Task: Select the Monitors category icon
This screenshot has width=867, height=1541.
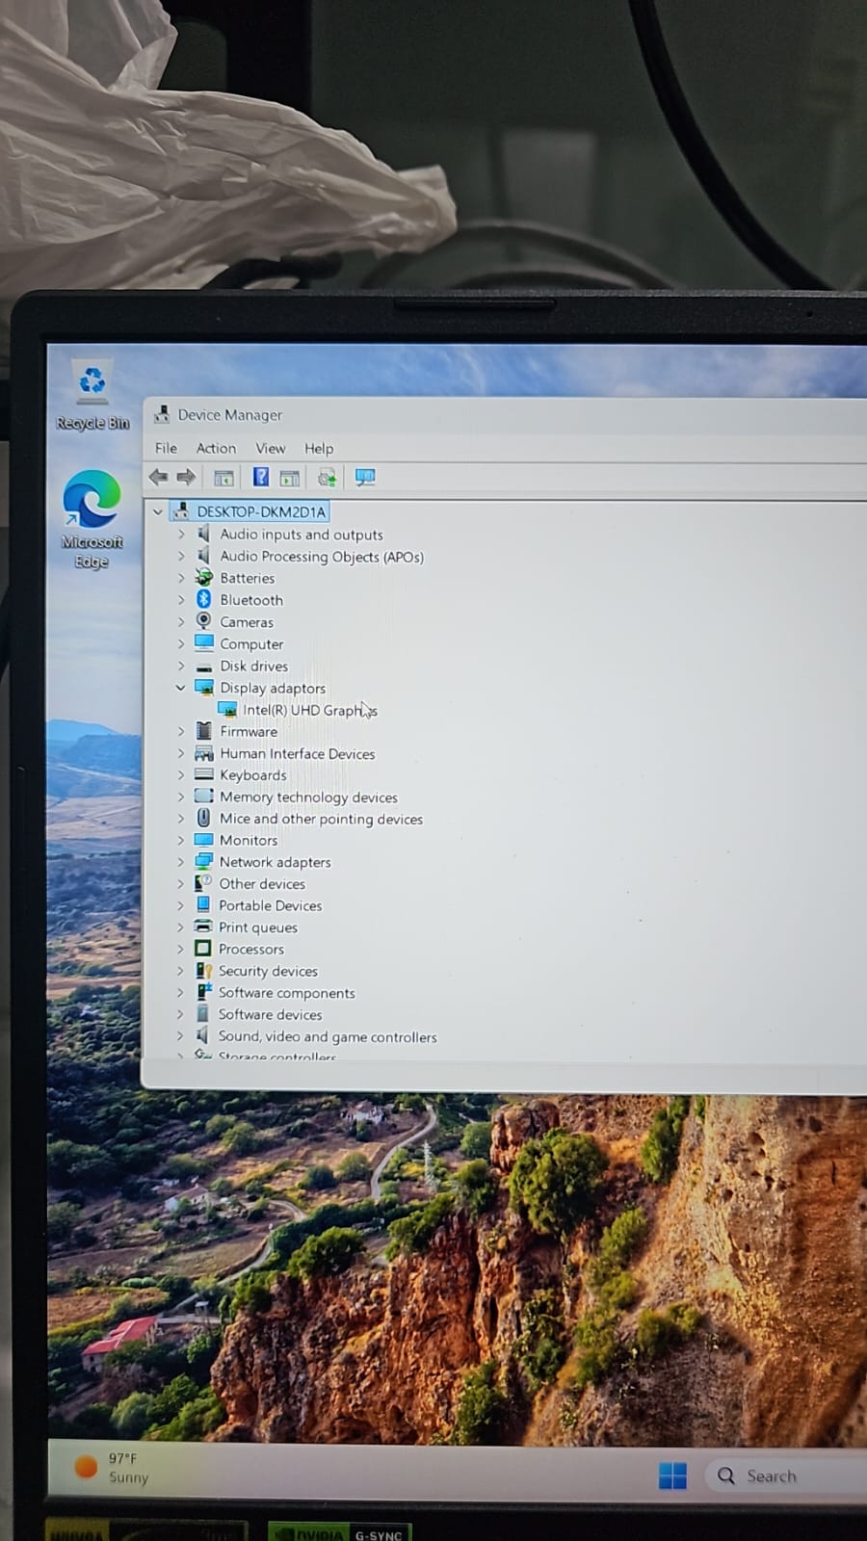Action: pyautogui.click(x=203, y=840)
